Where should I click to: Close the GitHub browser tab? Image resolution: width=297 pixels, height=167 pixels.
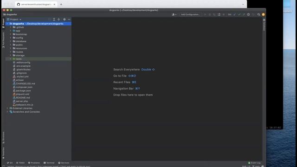(54, 4)
